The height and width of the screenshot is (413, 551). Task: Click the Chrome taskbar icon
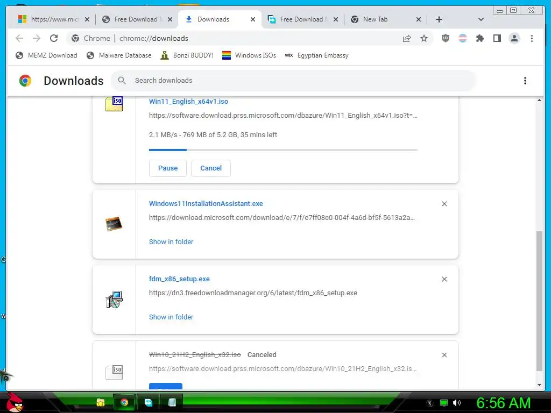pos(124,402)
